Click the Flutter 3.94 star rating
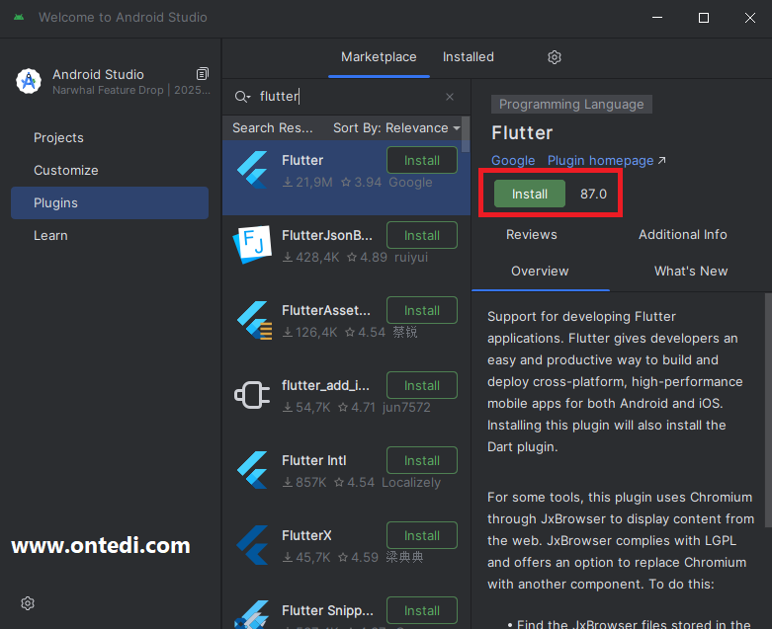 (362, 183)
